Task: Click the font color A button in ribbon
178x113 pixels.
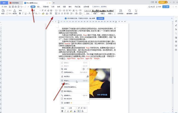Action: click(x=47, y=13)
